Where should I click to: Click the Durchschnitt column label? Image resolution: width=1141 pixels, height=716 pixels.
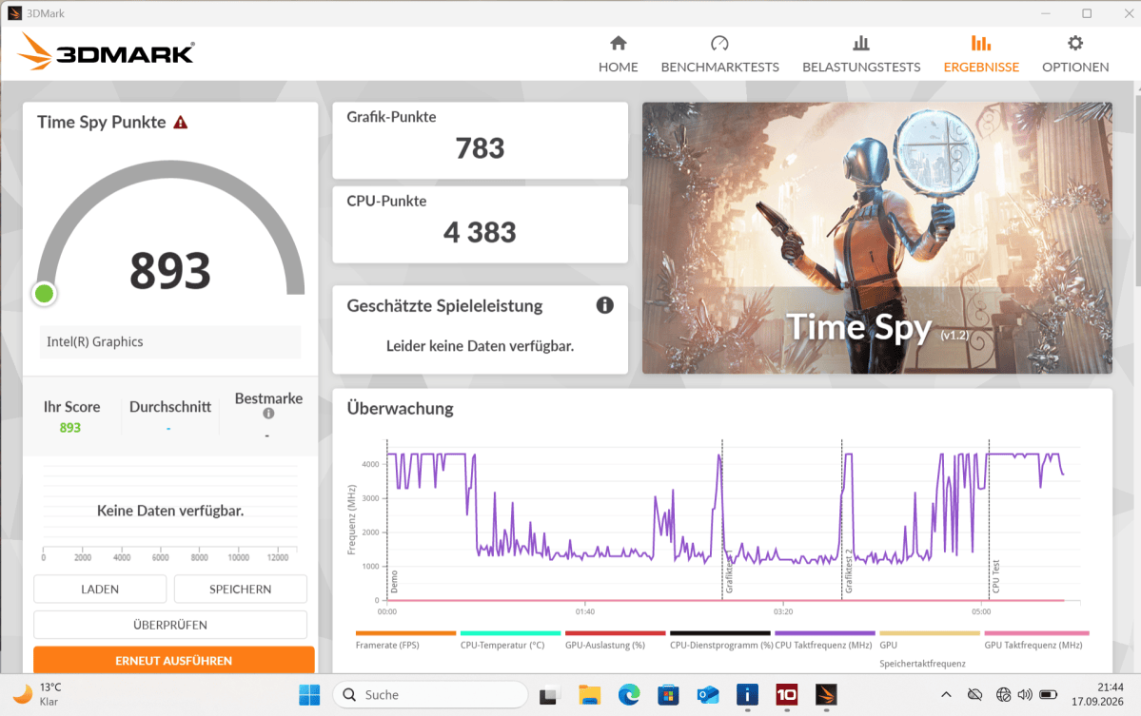[170, 406]
